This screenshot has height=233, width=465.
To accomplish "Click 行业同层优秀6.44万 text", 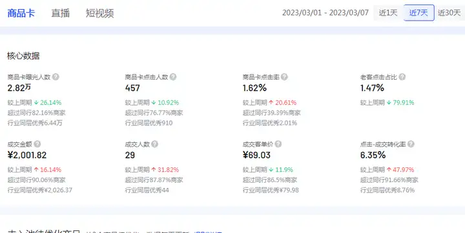I will 35,123.
